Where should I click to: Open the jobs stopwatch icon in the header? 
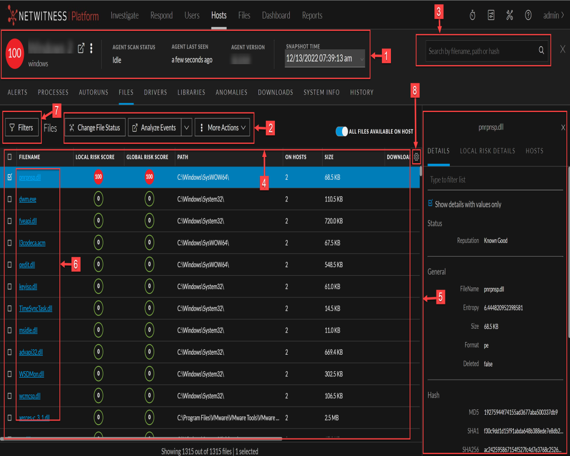coord(472,15)
